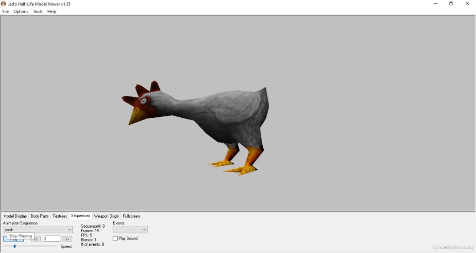
Task: Switch to the Textures tab
Action: (x=60, y=216)
